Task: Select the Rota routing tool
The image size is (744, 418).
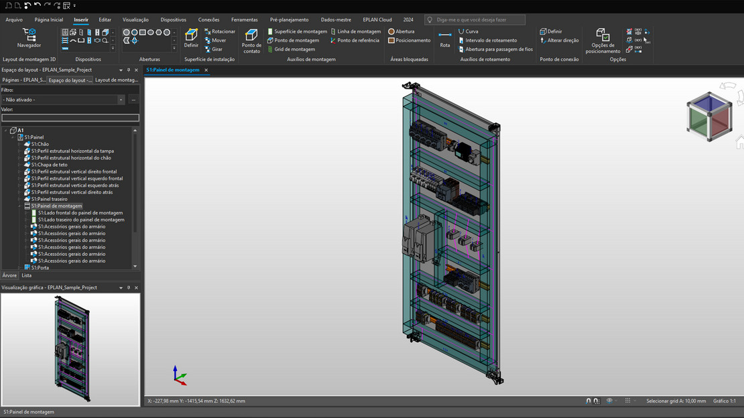Action: (x=444, y=39)
